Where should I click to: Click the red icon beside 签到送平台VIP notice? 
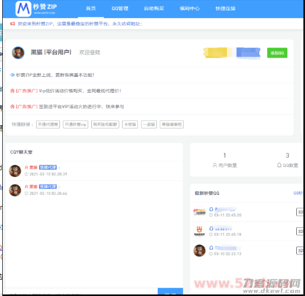click(13, 107)
